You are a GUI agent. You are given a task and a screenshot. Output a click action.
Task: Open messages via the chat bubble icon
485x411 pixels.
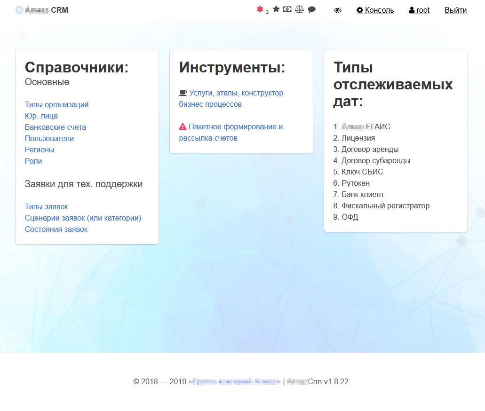coord(311,9)
